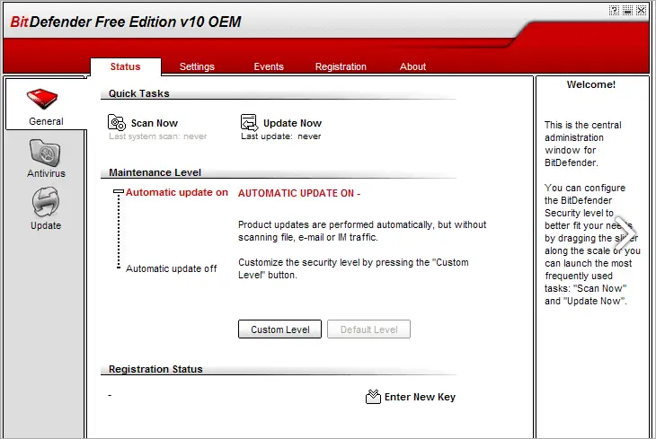The image size is (656, 439).
Task: Select the Automatic update on level label
Action: 176,192
